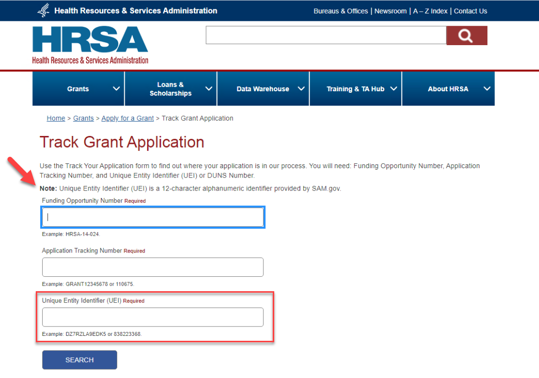Click the HHS eagle emblem in top bar
Screen dimensions: 539x378
(44, 10)
